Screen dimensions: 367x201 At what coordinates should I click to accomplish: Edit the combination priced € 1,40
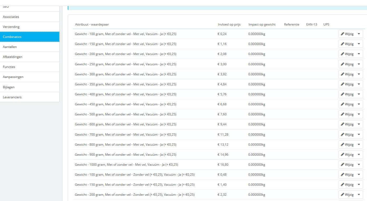point(347,184)
